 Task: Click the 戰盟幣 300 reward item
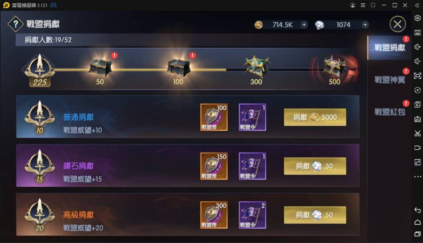click(214, 215)
